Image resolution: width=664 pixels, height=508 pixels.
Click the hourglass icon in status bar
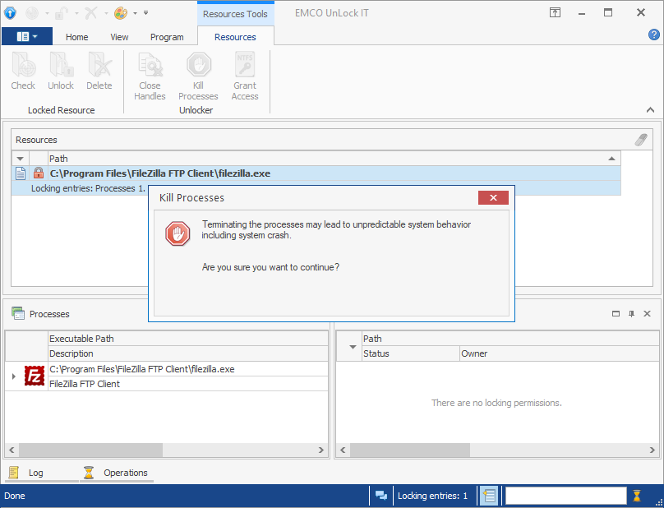pos(637,496)
